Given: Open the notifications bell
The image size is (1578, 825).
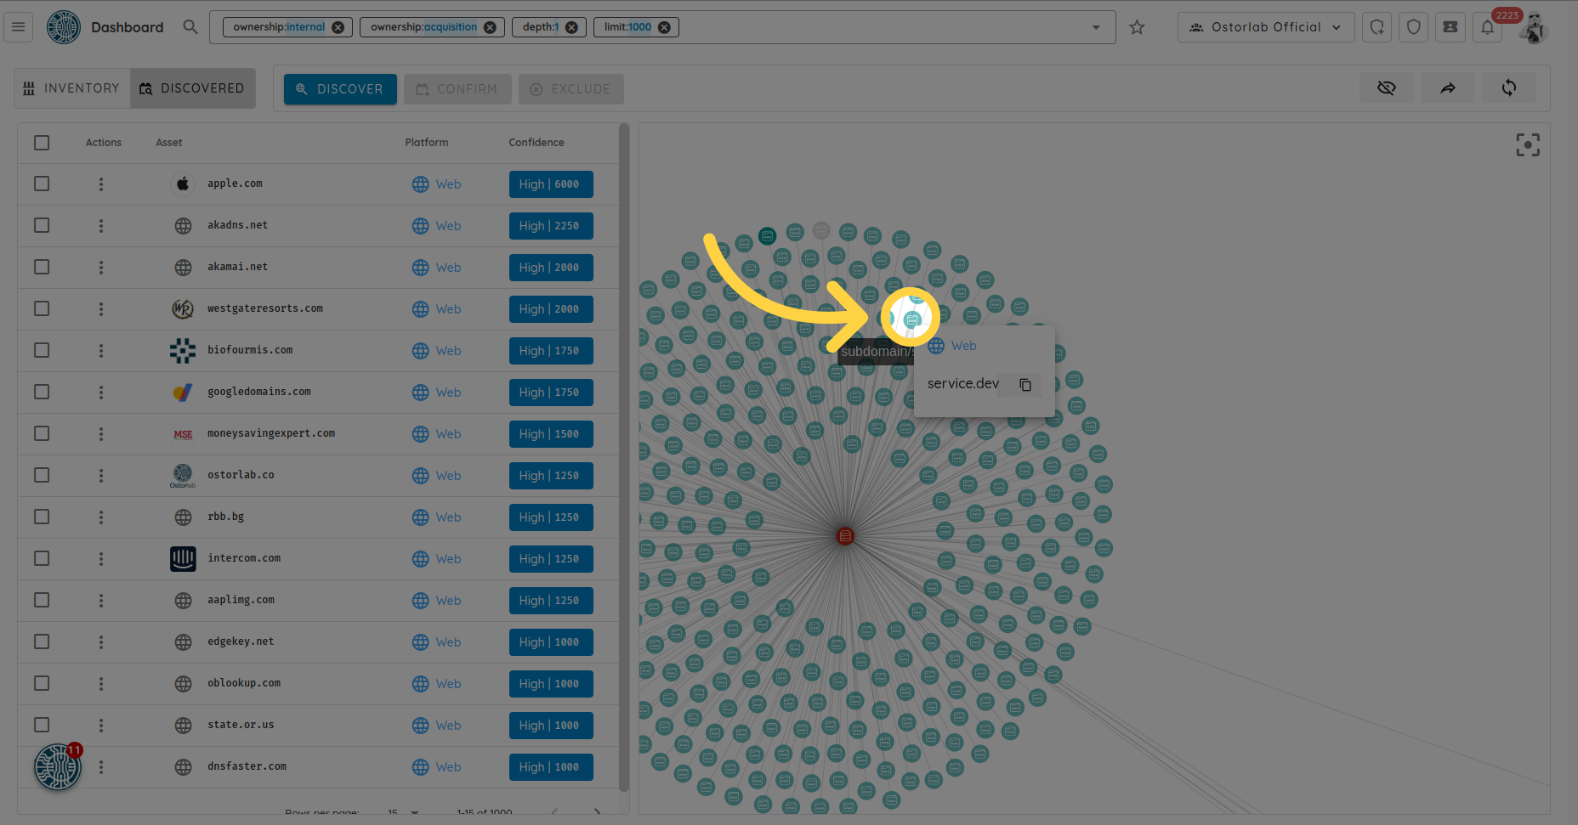Looking at the screenshot, I should tap(1487, 27).
